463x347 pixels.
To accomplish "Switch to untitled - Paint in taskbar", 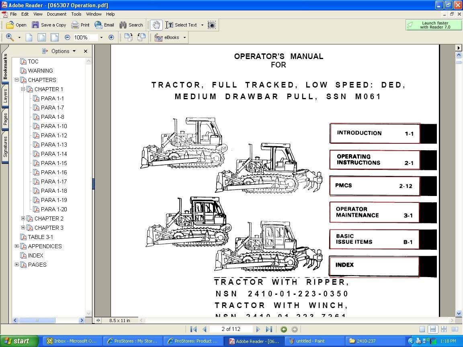I will pyautogui.click(x=314, y=341).
